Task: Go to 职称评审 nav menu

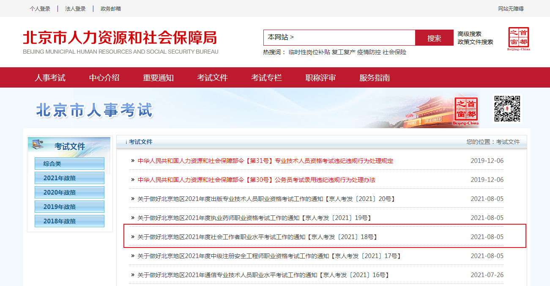Action: 321,78
